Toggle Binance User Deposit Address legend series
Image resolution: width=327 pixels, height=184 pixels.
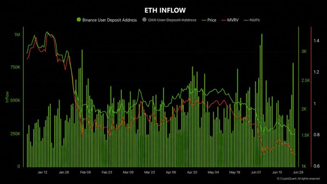point(107,20)
